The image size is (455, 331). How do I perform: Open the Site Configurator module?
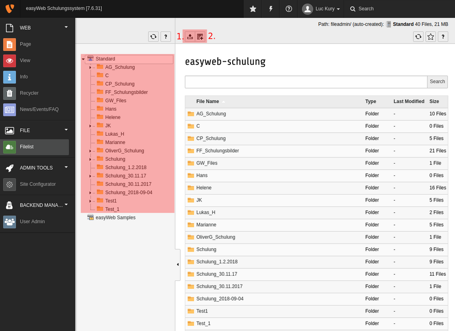click(38, 184)
